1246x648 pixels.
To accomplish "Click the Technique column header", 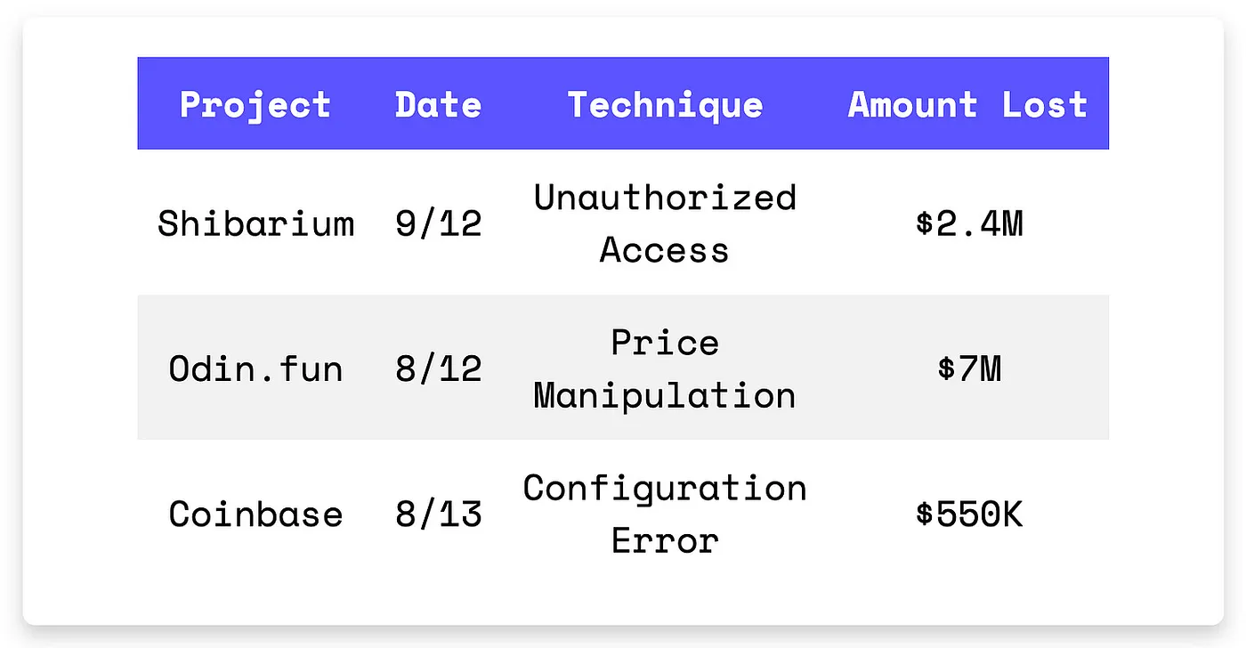I will tap(665, 105).
